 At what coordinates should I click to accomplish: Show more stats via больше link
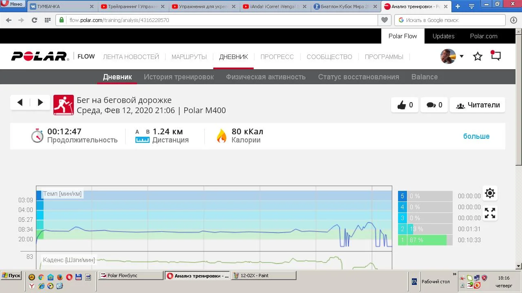[x=476, y=136]
